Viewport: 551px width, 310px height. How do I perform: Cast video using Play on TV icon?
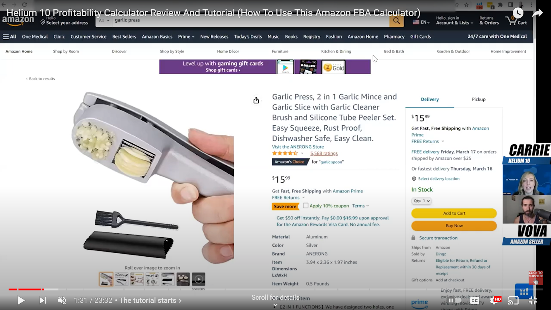click(513, 300)
